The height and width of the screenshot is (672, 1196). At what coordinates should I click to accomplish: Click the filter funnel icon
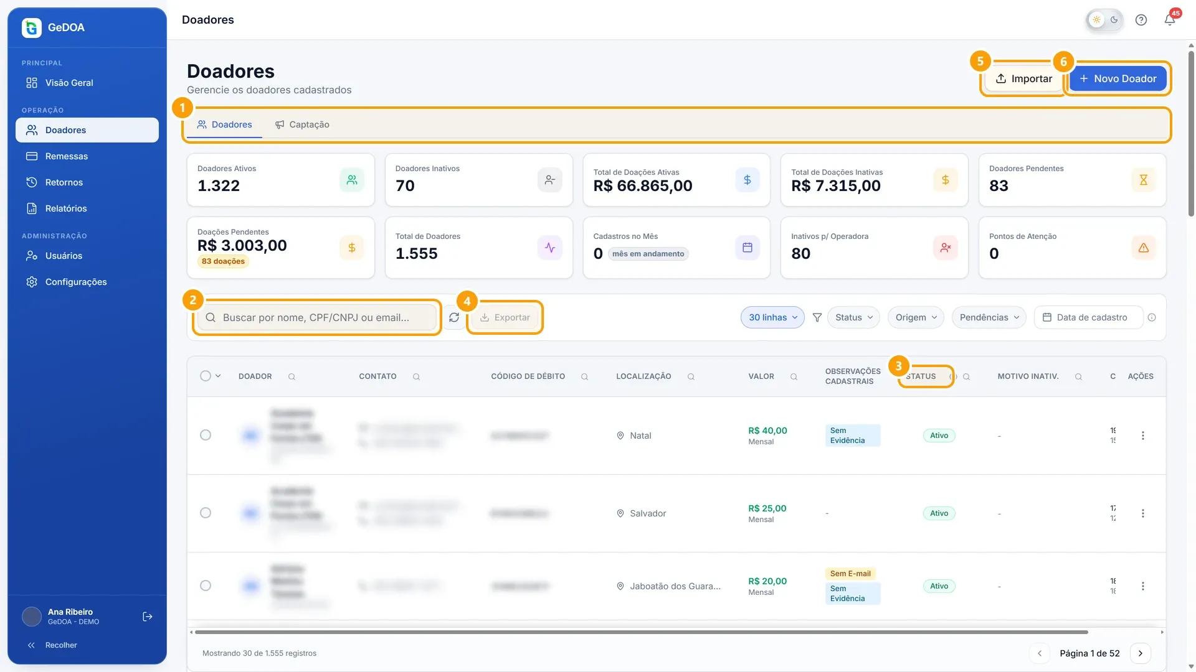[817, 317]
